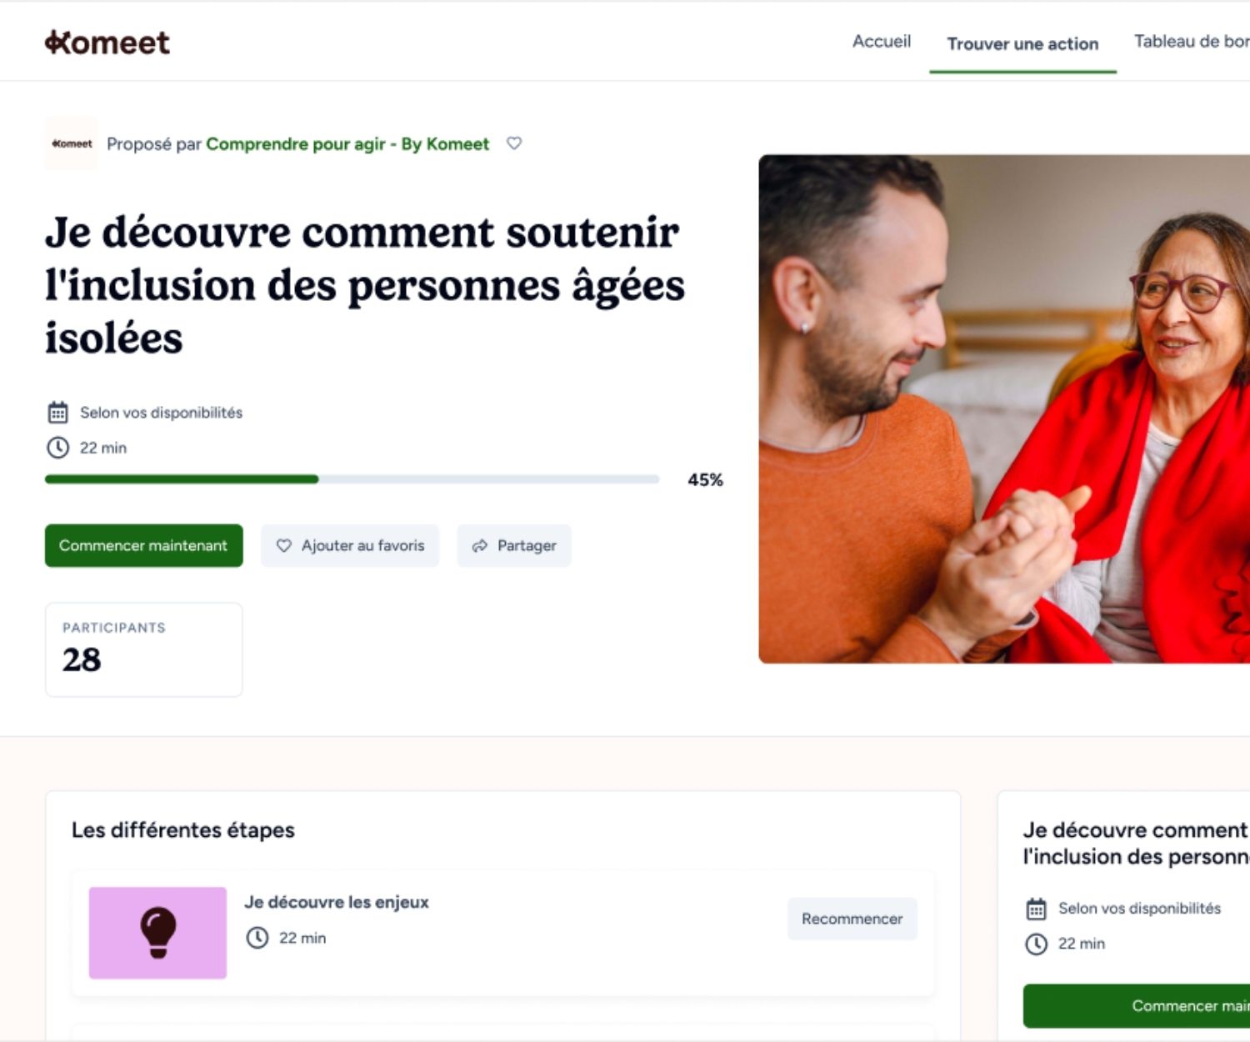Open the Accueil menu item
1250x1042 pixels.
[x=881, y=42]
